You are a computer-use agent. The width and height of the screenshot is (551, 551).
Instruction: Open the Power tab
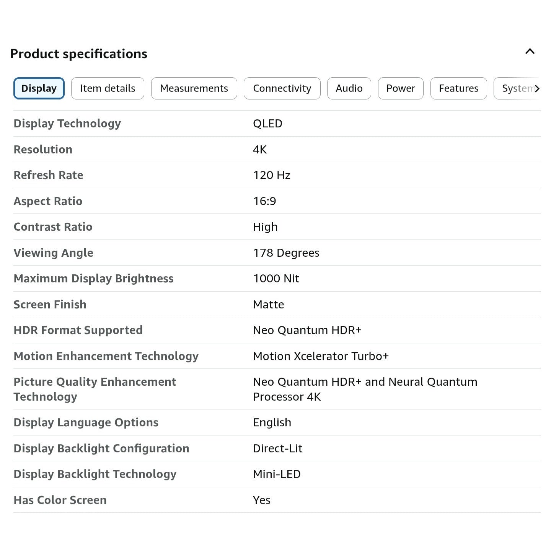(401, 88)
